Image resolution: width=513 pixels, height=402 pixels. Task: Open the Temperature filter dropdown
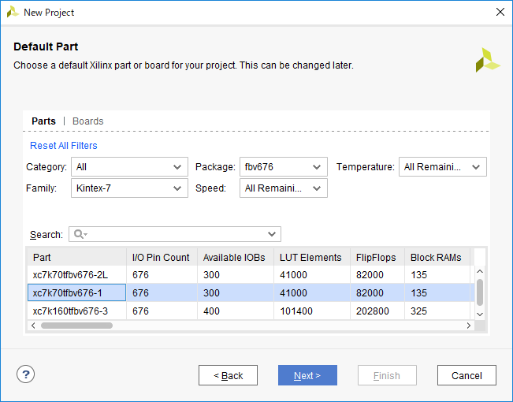[443, 167]
